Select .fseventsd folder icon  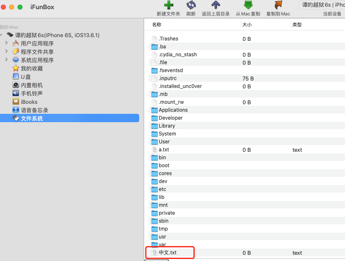click(x=155, y=70)
